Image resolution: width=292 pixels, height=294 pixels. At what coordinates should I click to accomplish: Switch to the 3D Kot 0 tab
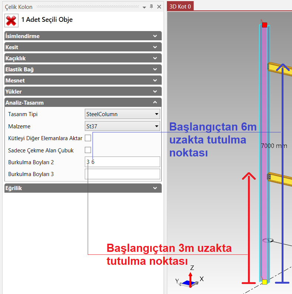pos(180,7)
